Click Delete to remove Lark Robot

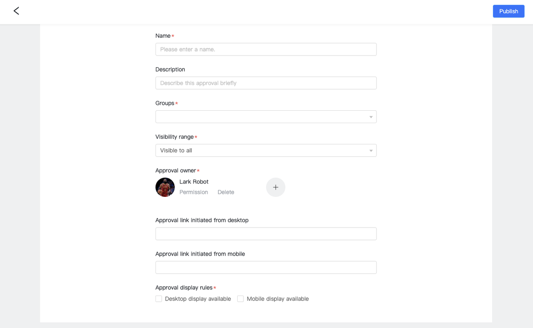click(x=226, y=192)
